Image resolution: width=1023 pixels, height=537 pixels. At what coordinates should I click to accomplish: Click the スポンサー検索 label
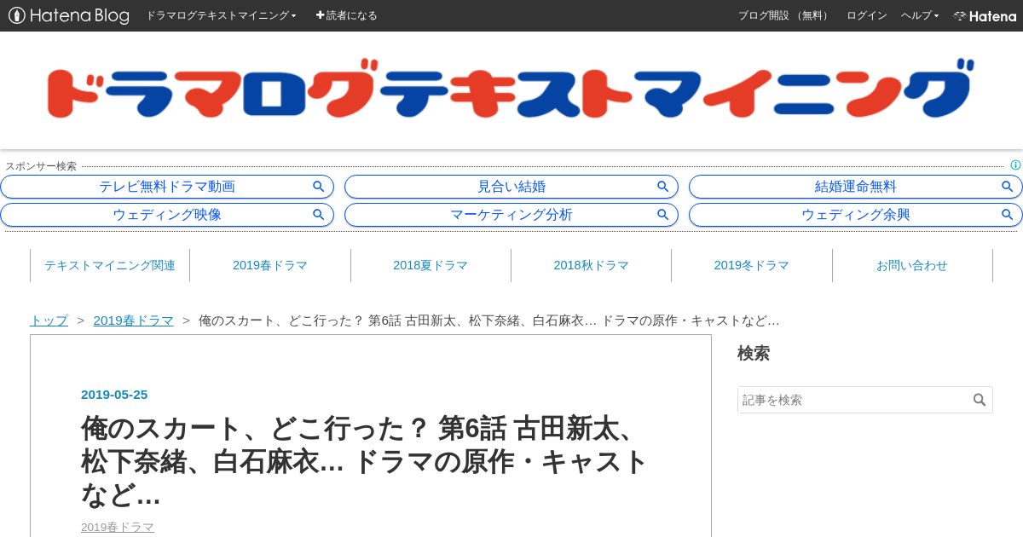[x=41, y=166]
